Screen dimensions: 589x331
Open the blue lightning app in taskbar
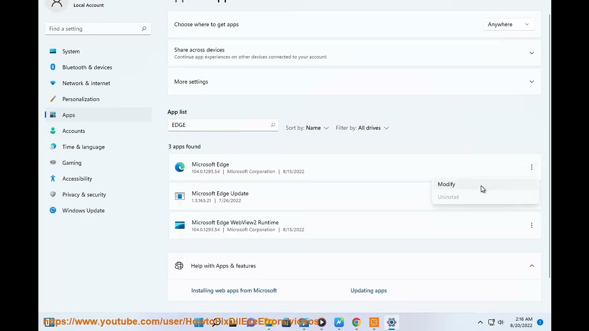(339, 322)
